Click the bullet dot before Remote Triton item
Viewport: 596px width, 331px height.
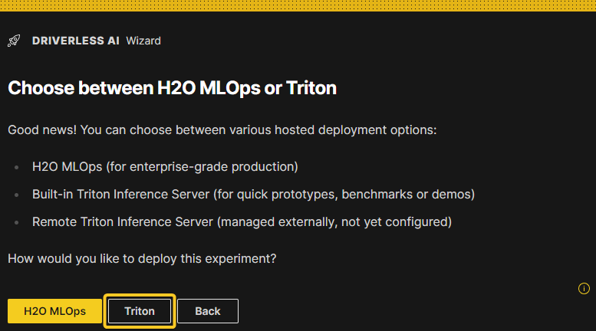tap(16, 222)
